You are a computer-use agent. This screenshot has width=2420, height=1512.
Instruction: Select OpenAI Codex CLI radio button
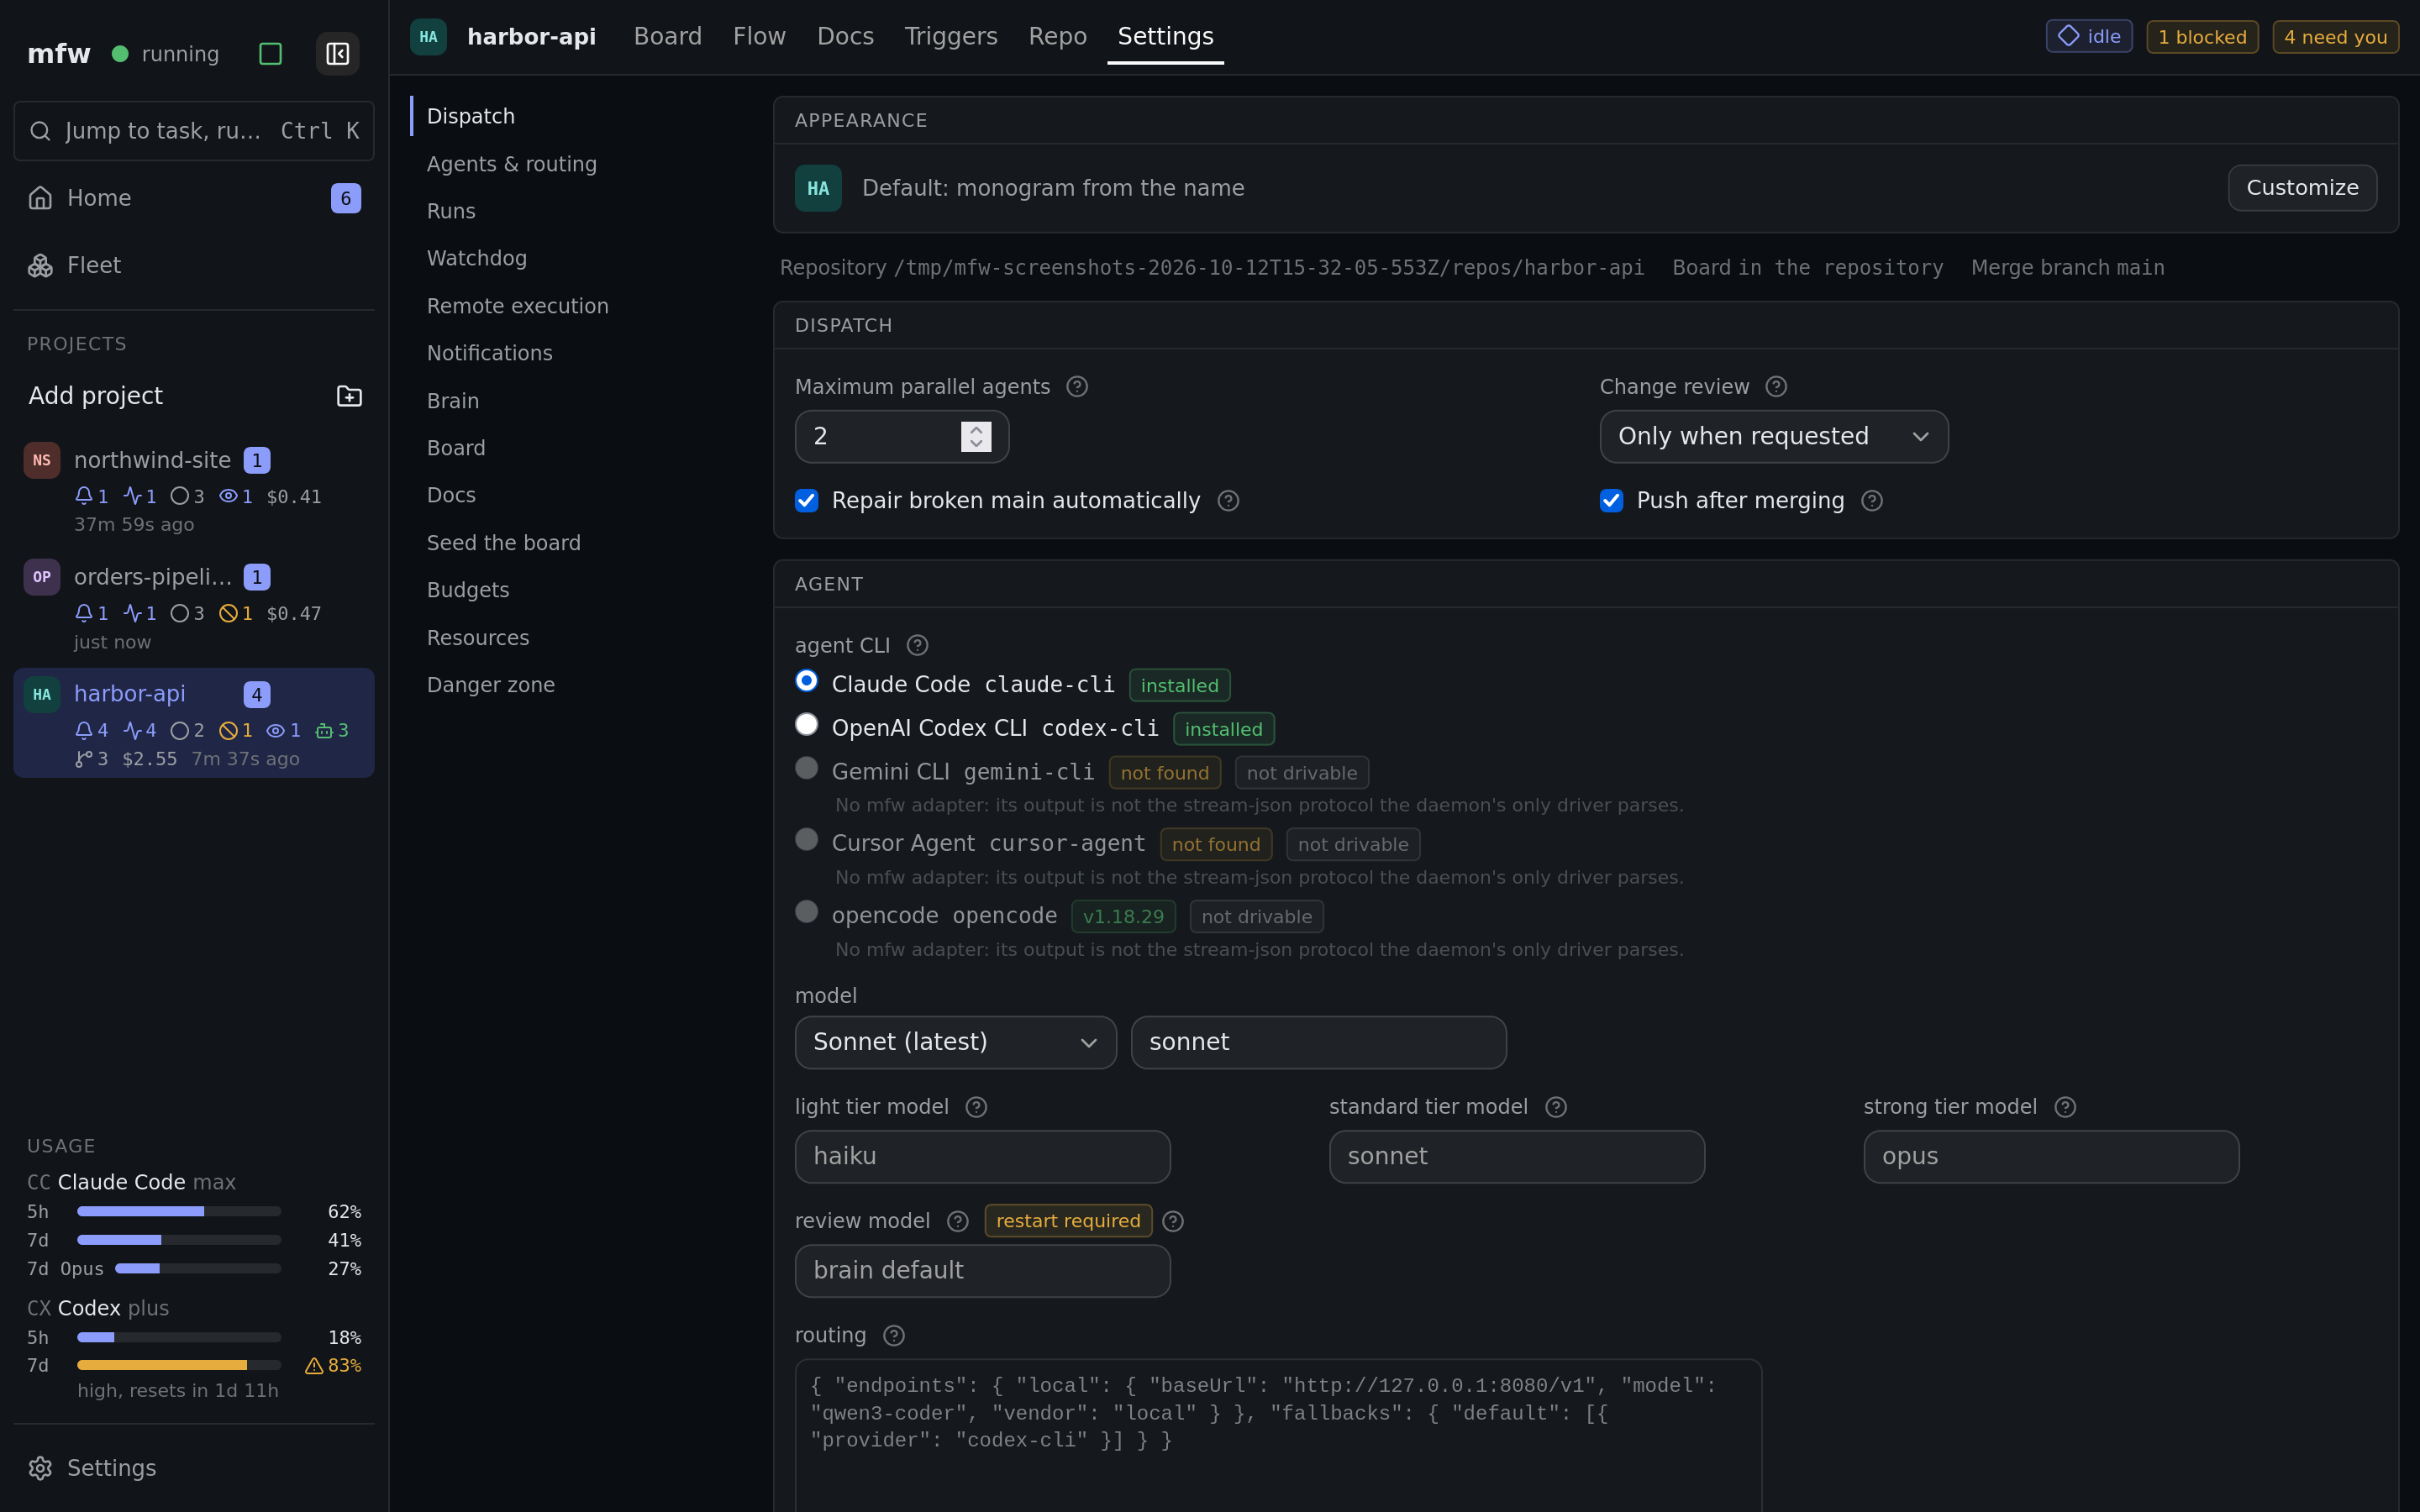coord(806,724)
